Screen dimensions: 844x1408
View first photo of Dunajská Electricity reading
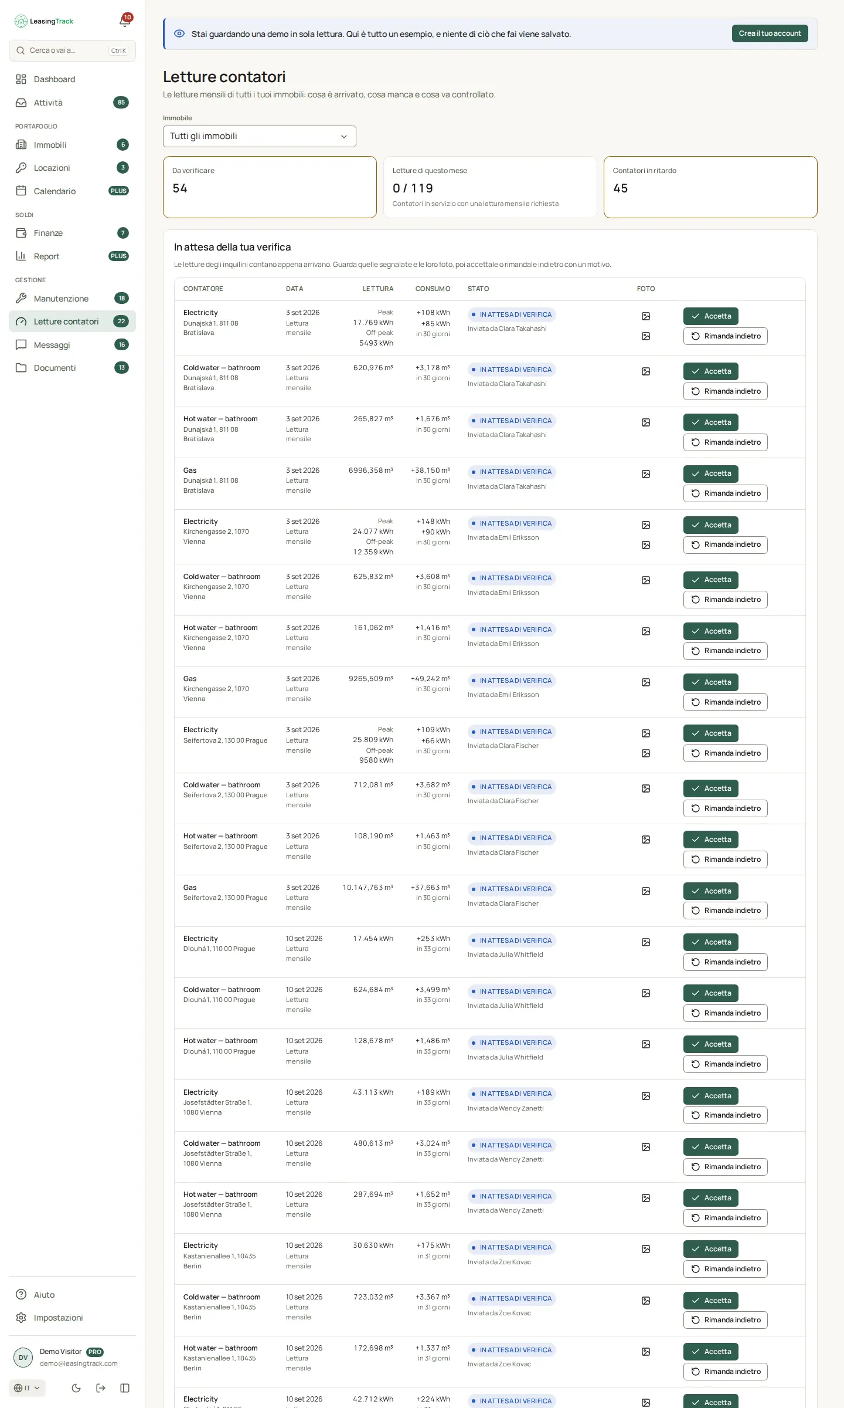[646, 316]
